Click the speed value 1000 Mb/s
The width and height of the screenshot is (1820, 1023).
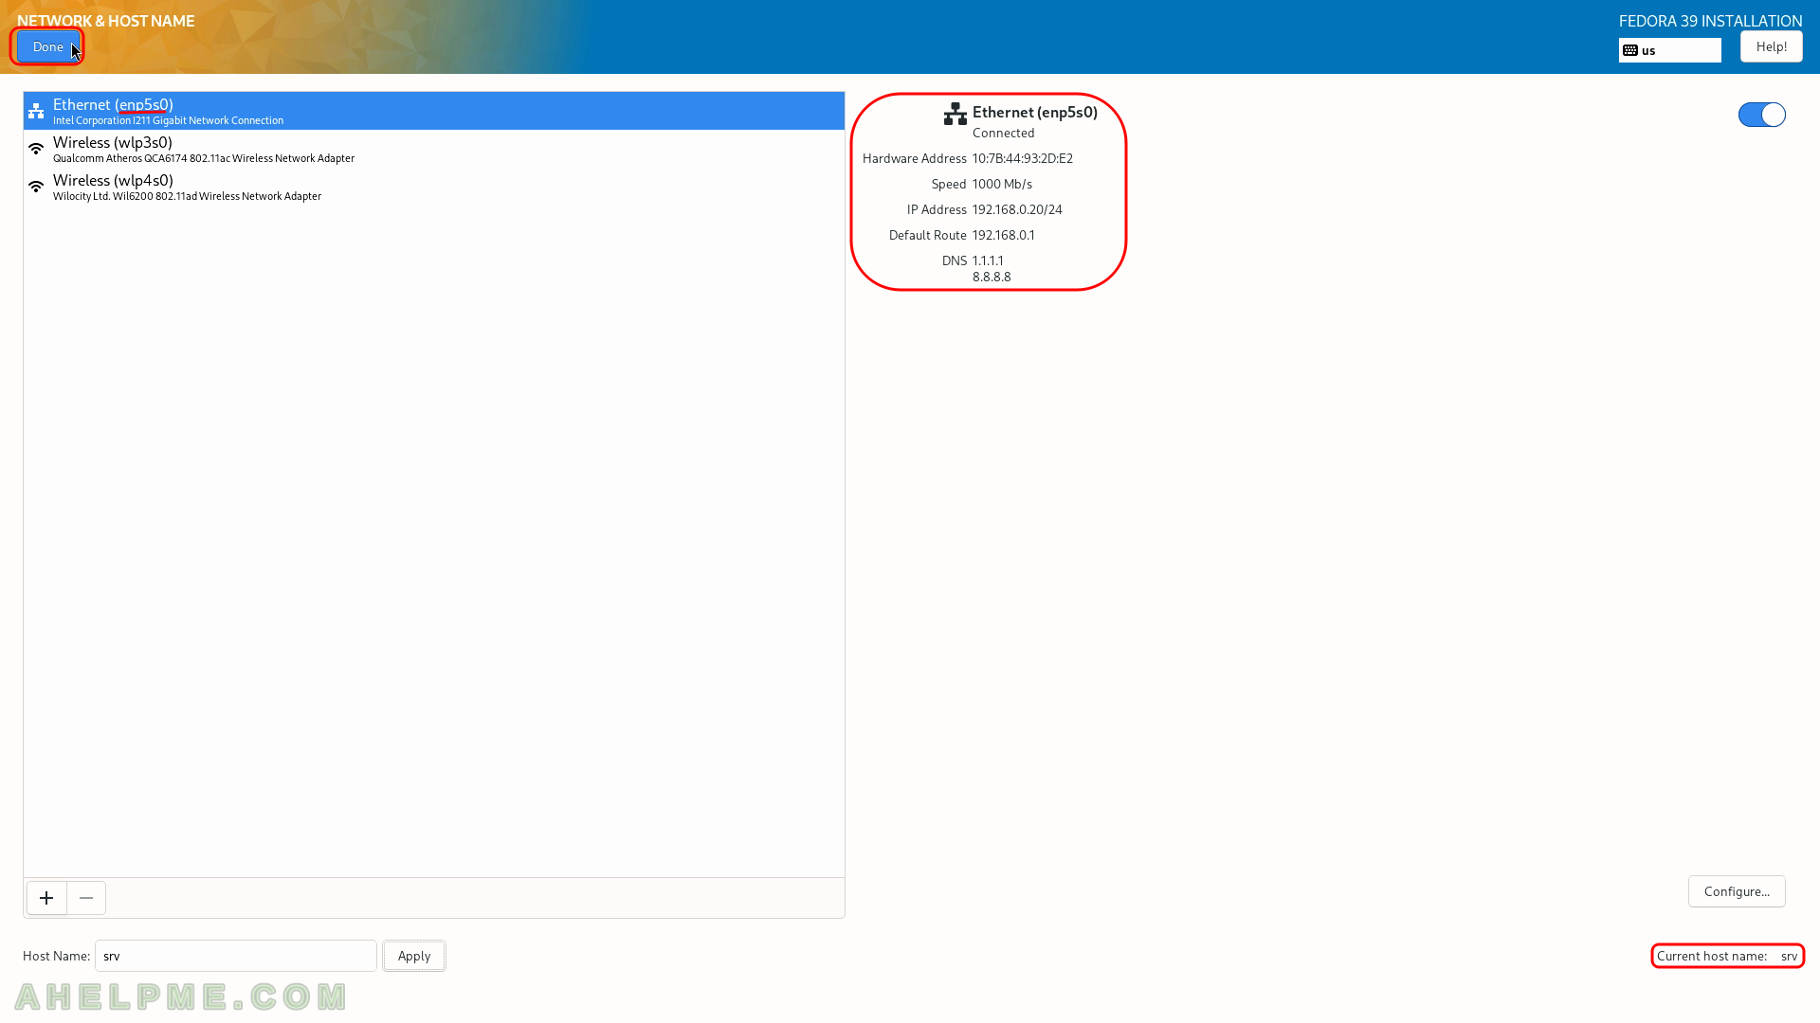click(1002, 184)
